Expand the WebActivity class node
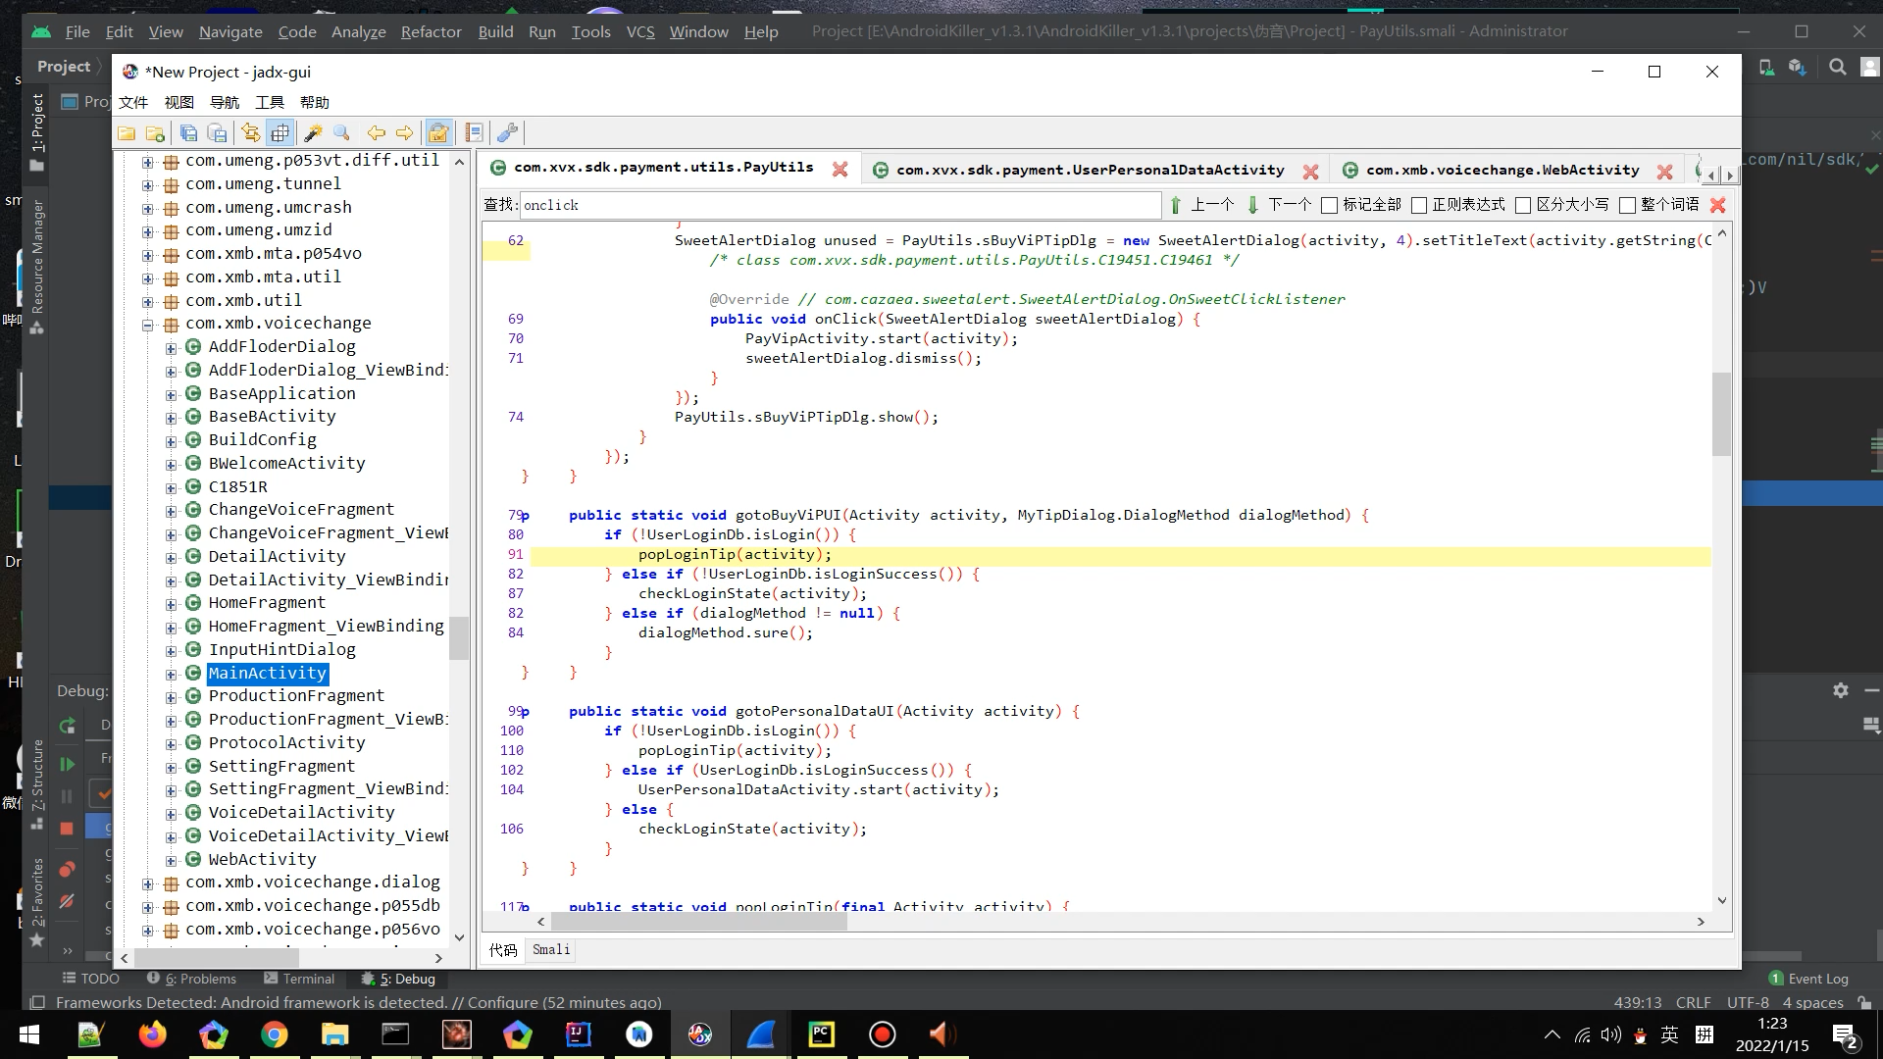1883x1059 pixels. tap(171, 860)
